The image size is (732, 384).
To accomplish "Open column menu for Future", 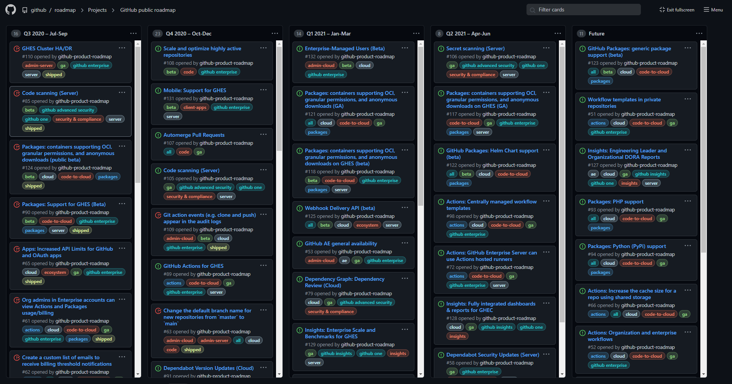I will tap(699, 34).
